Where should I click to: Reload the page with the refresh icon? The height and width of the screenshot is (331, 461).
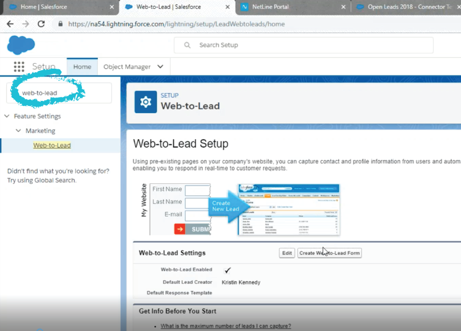pyautogui.click(x=41, y=24)
